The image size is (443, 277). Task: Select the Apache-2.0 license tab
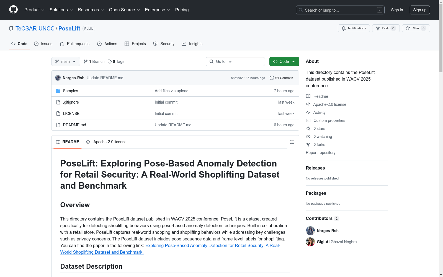point(106,142)
